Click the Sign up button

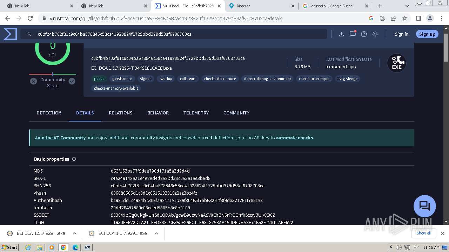(x=427, y=34)
